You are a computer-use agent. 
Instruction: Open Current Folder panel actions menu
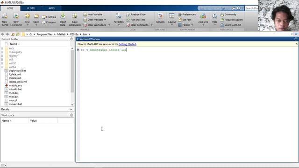[71, 39]
